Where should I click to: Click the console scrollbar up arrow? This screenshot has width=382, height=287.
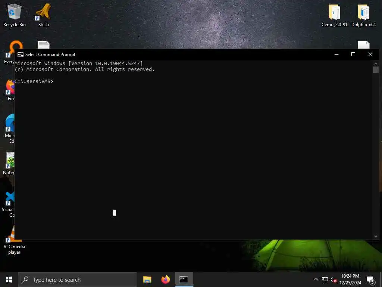tap(376, 64)
